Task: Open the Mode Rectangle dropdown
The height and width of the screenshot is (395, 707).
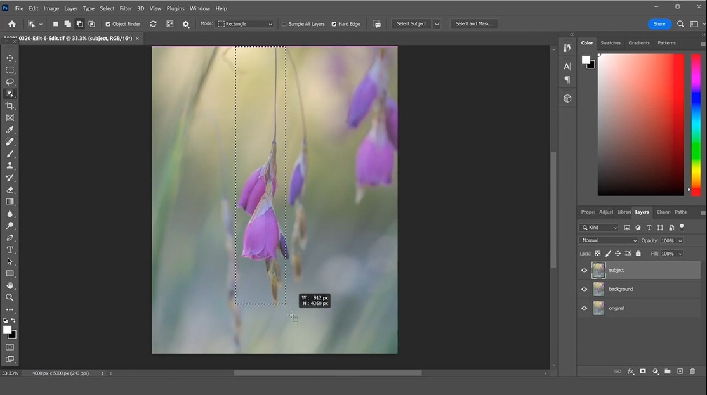Action: click(245, 24)
